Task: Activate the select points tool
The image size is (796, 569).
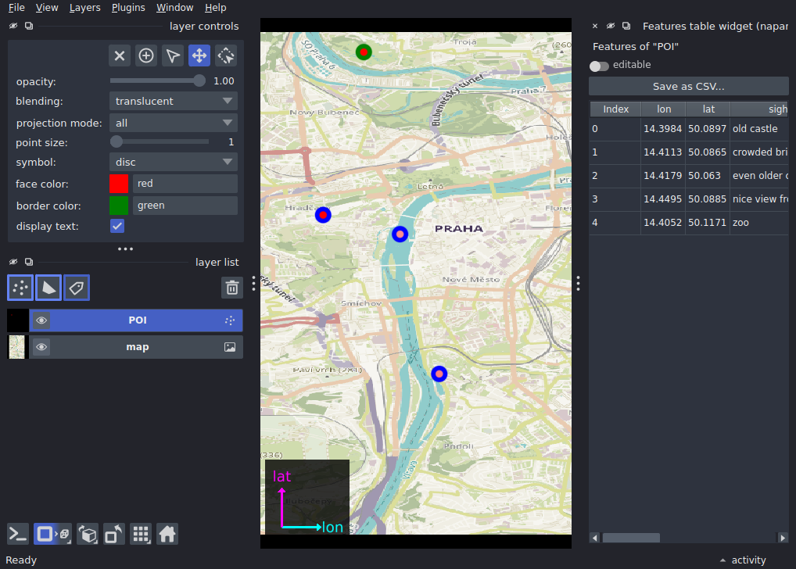Action: 173,55
